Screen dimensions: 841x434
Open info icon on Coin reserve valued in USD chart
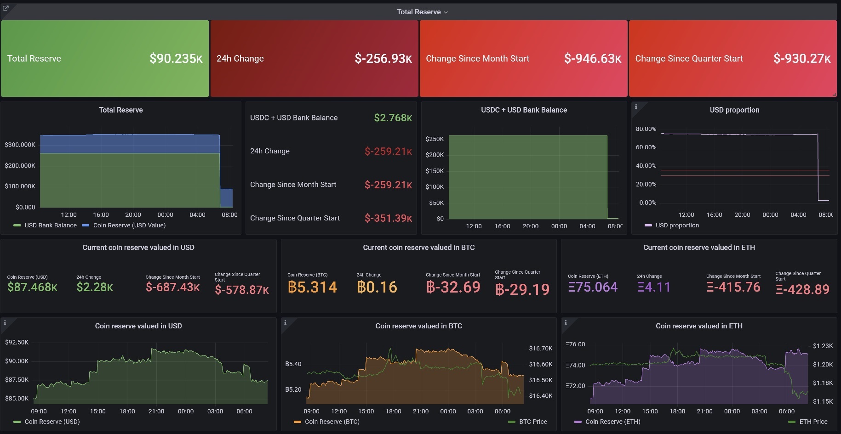5,322
